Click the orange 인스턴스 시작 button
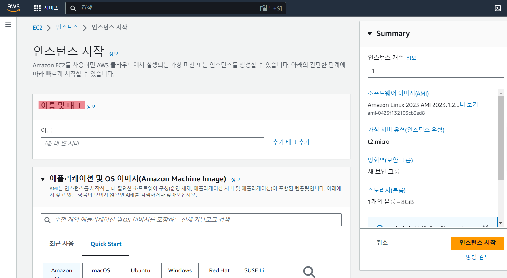 point(477,243)
